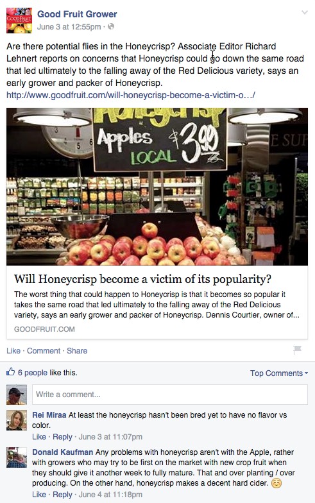Screen dimensions: 315x503
Task: Open 'Will Honeycrisp become a victim' headline
Action: (142, 278)
